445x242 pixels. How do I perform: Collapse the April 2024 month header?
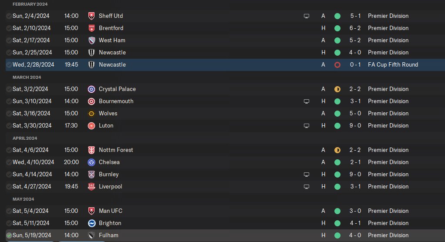pyautogui.click(x=25, y=138)
